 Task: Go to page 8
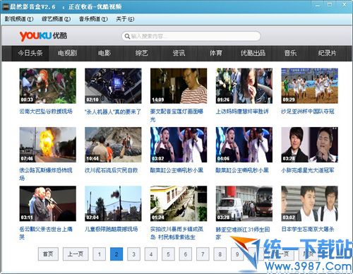pos(220,254)
